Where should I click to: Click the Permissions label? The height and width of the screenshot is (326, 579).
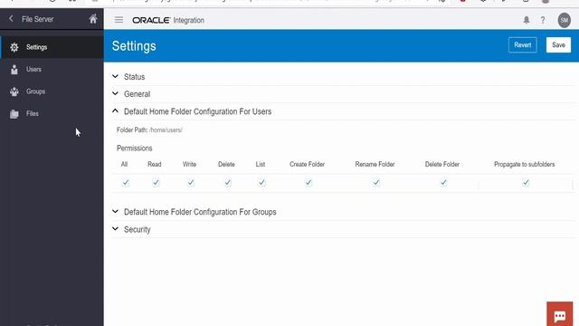pyautogui.click(x=135, y=149)
